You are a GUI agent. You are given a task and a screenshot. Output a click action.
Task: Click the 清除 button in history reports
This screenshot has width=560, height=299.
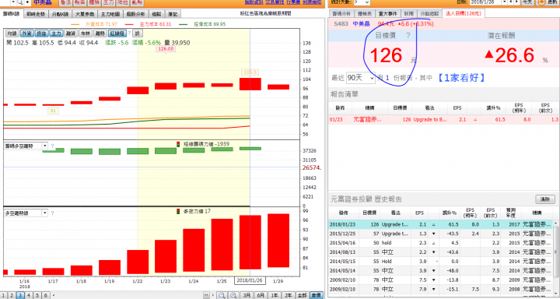(545, 199)
